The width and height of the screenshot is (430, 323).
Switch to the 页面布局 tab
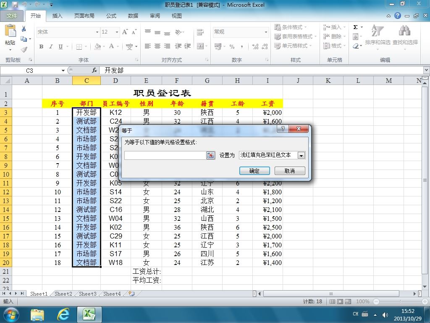(x=84, y=16)
